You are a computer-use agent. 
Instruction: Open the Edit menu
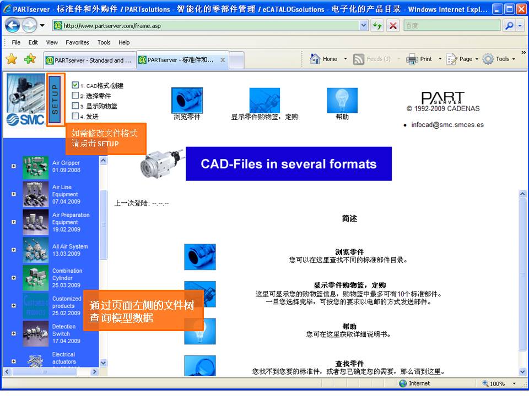tap(33, 42)
